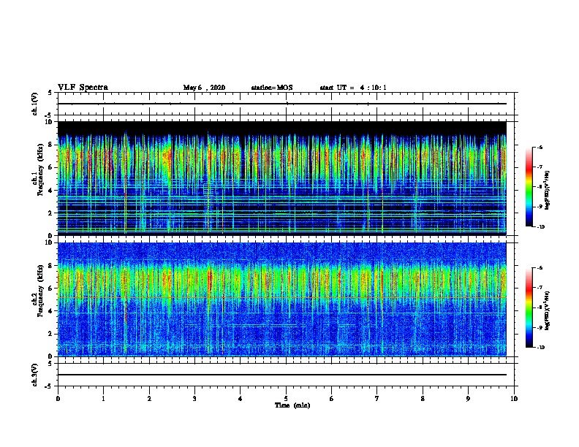Click the "VLF Spectra" plot title

[x=83, y=88]
